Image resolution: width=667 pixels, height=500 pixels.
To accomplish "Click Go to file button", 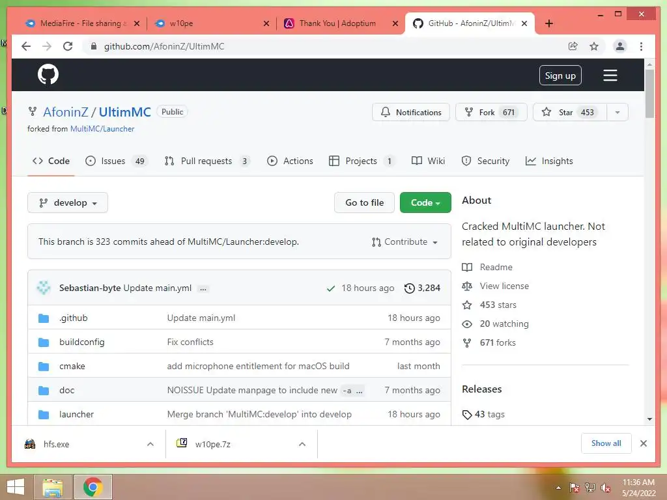I will pyautogui.click(x=364, y=203).
